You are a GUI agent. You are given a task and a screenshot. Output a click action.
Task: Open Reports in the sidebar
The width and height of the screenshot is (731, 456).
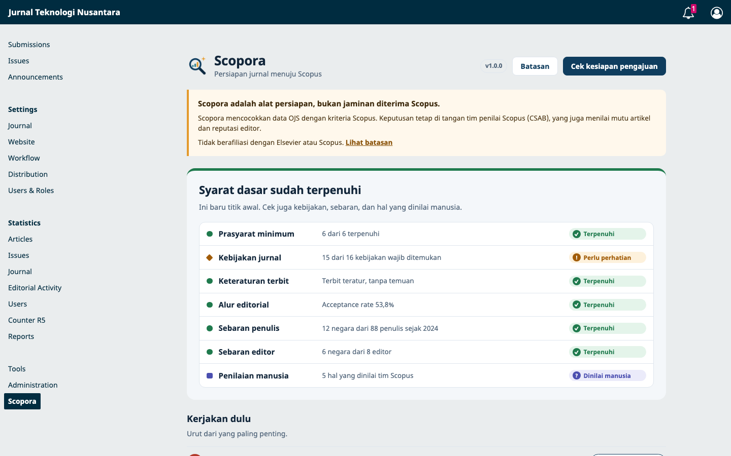[x=21, y=336]
